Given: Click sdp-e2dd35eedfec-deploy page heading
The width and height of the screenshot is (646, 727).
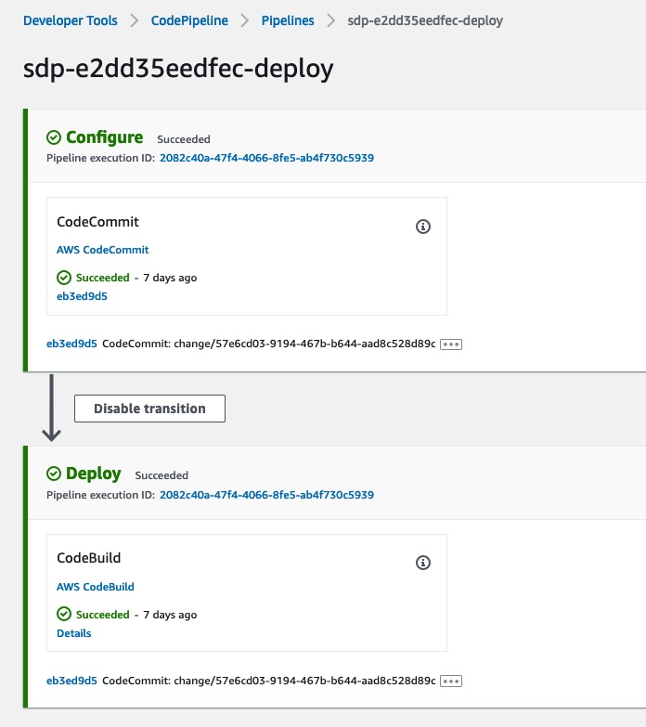Looking at the screenshot, I should [178, 69].
